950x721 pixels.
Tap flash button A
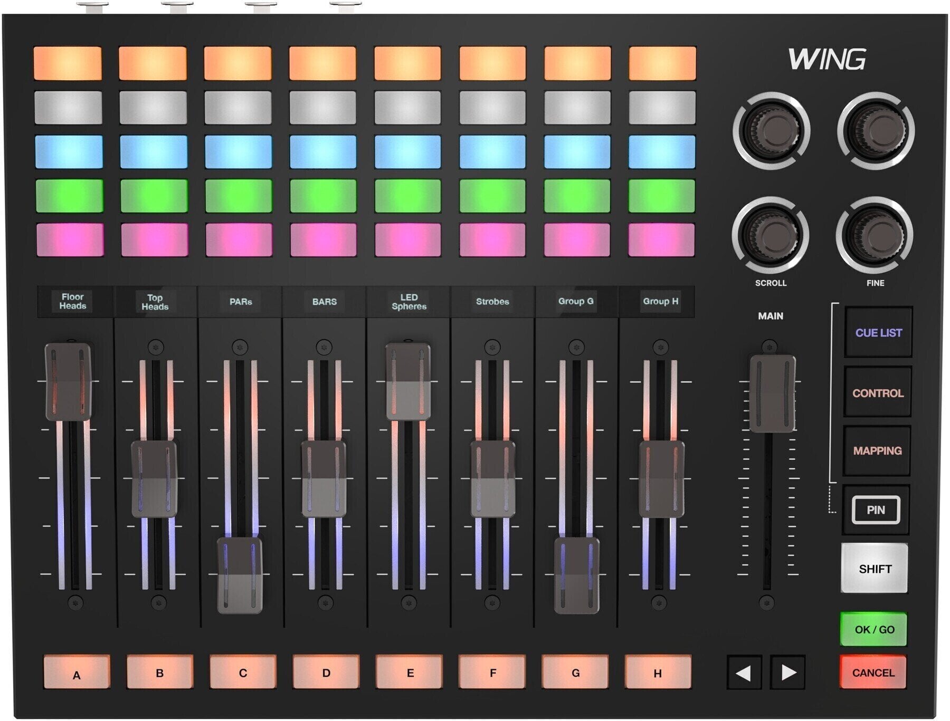[x=77, y=672]
